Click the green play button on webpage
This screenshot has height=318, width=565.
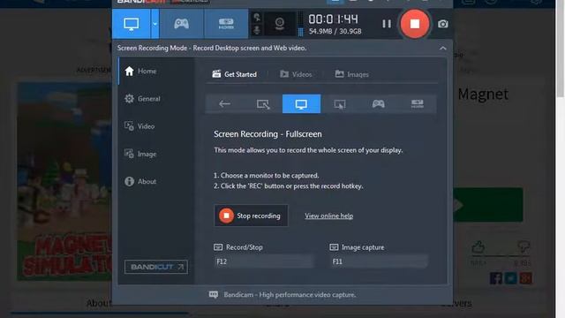click(488, 205)
